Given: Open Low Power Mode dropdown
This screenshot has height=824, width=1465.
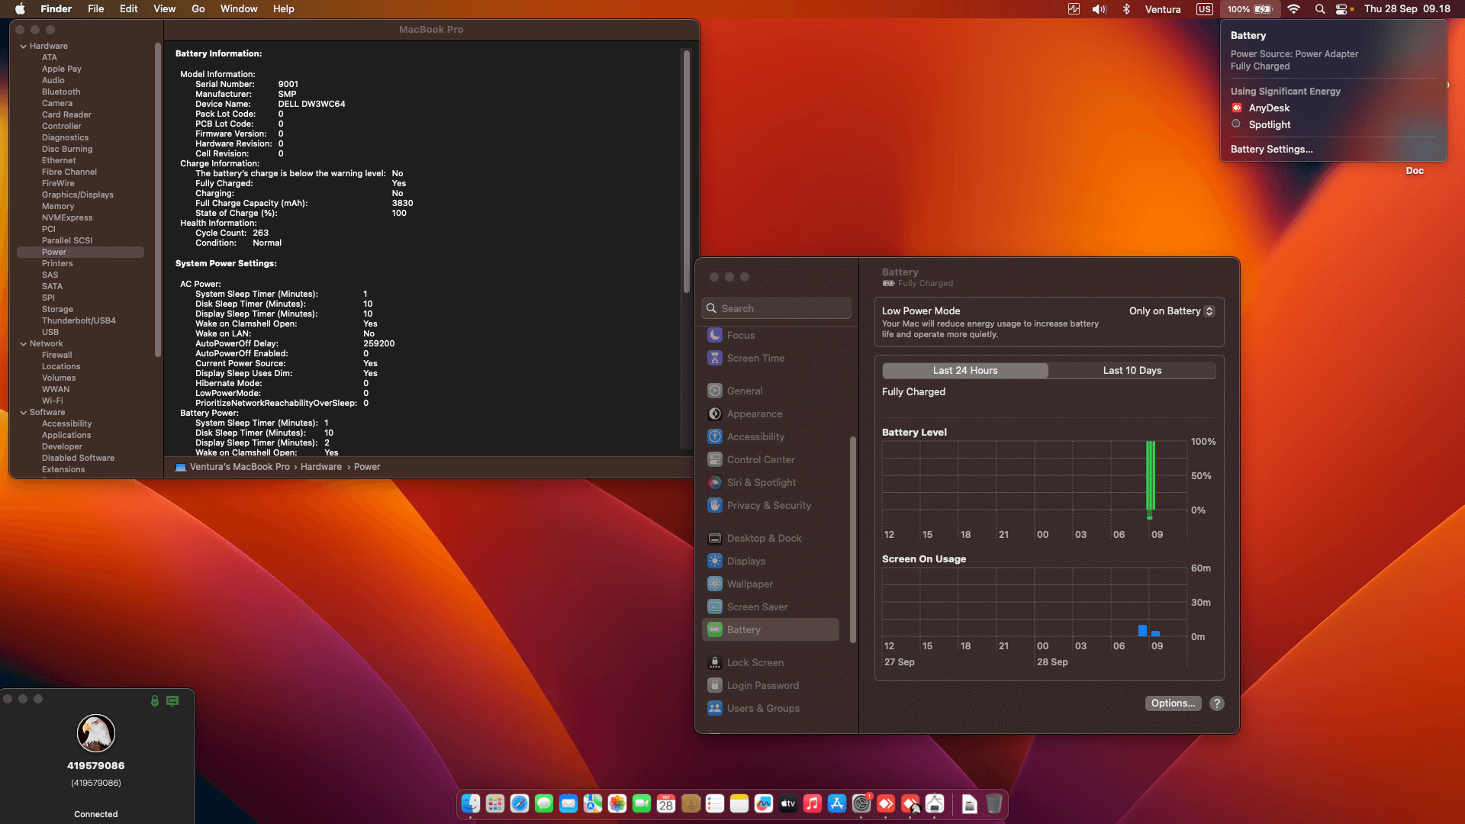Looking at the screenshot, I should pos(1170,311).
